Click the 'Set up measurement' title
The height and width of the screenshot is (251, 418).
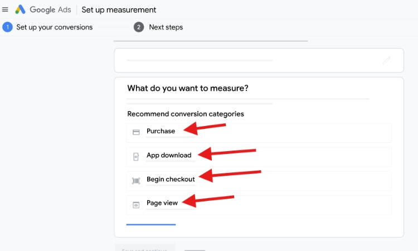119,10
